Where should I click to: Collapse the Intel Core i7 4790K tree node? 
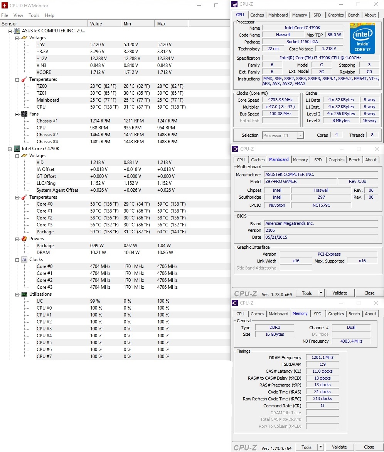click(x=10, y=149)
